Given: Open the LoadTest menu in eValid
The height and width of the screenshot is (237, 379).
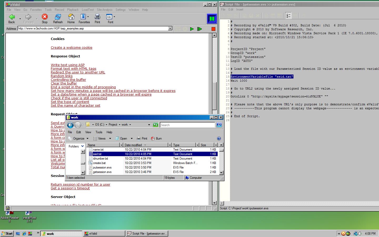Looking at the screenshot, I should [x=88, y=10].
